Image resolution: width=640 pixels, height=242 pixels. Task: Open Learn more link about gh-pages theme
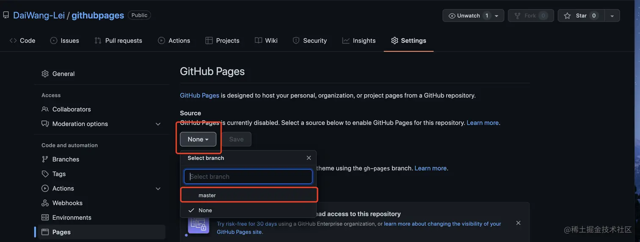pos(430,168)
